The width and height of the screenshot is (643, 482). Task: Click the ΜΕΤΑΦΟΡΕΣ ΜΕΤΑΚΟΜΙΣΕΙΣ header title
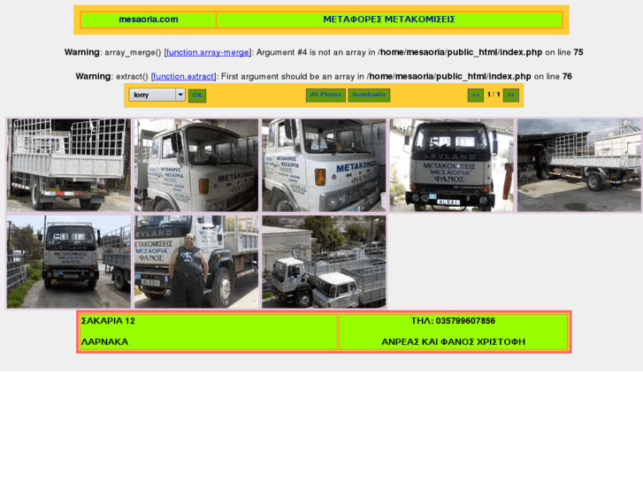389,19
